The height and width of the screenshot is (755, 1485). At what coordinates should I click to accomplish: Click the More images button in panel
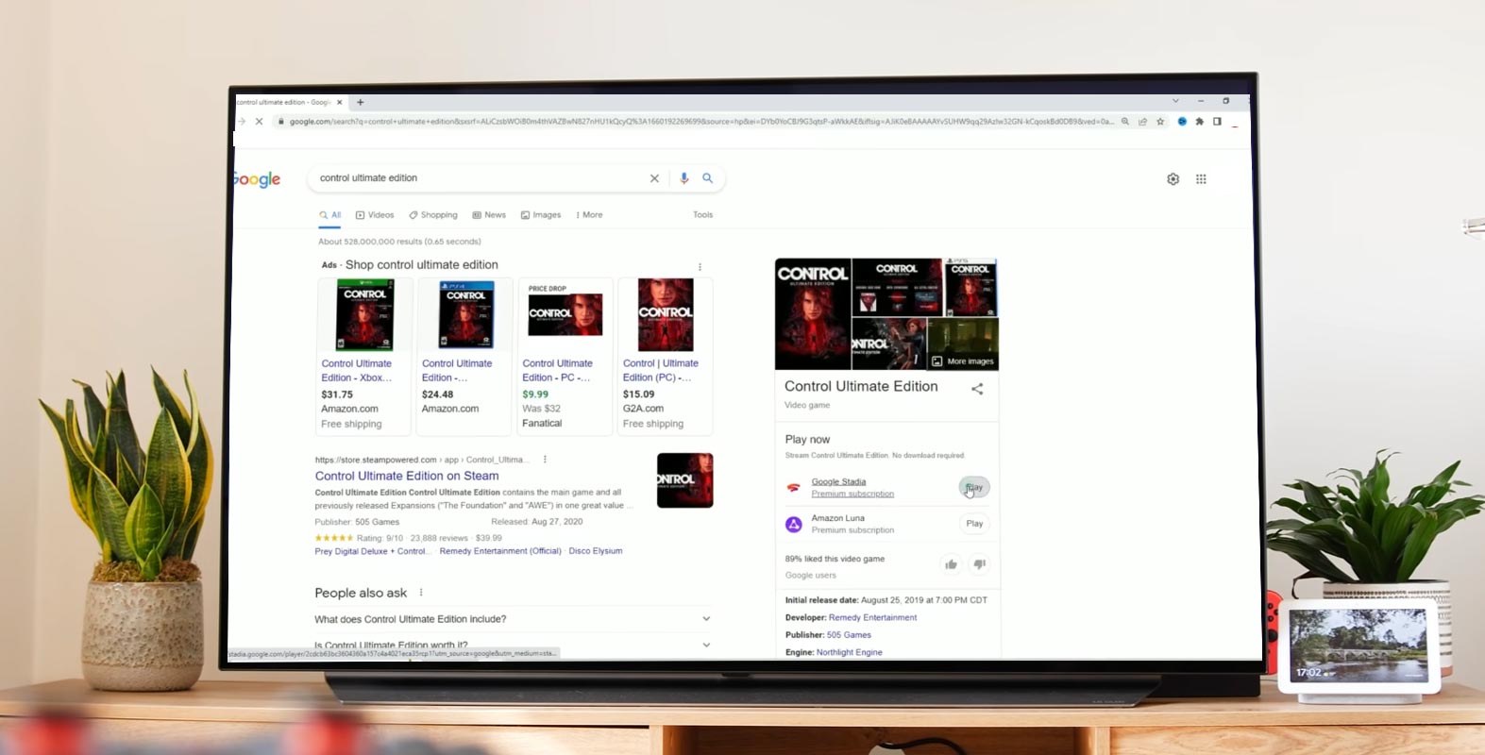(x=963, y=361)
